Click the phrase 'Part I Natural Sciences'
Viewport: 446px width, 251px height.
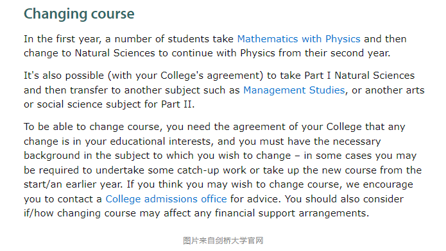click(x=359, y=76)
